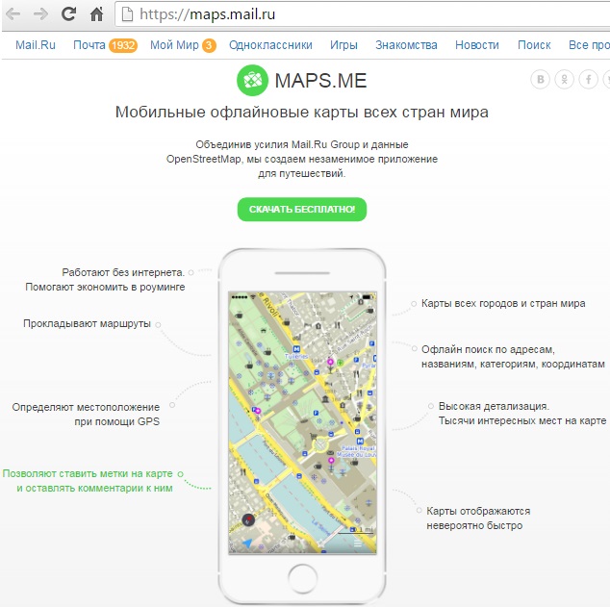Image resolution: width=610 pixels, height=607 pixels.
Task: Click green bullet circle next to 'Позволяют ставить метки'
Action: 180,473
